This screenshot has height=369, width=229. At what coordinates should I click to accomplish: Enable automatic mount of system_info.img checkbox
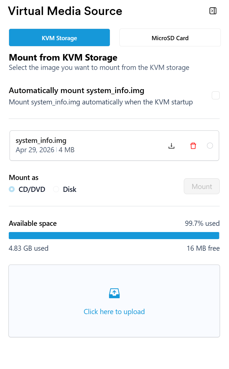pos(216,95)
